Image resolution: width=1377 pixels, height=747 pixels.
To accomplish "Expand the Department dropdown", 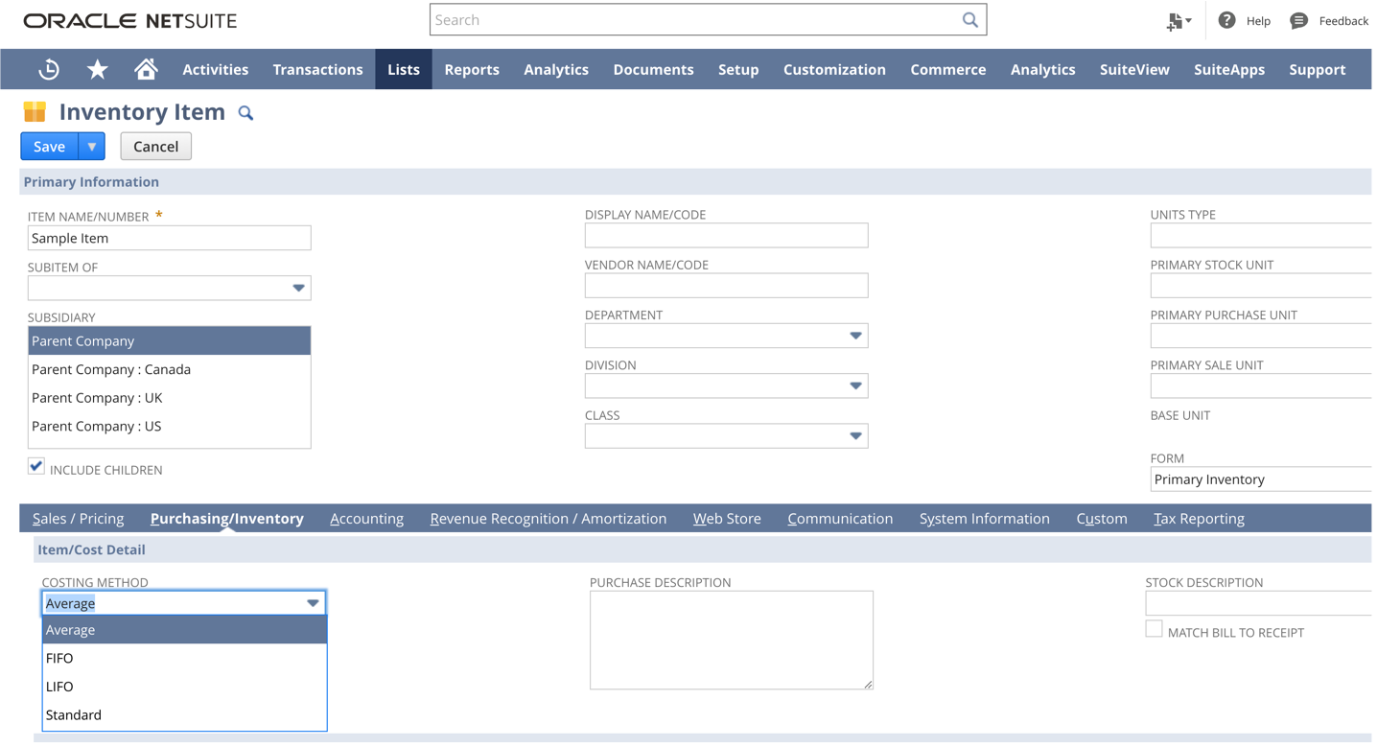I will click(855, 336).
